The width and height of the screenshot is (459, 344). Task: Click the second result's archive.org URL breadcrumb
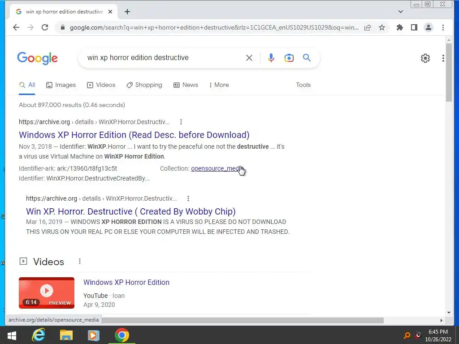(x=101, y=198)
